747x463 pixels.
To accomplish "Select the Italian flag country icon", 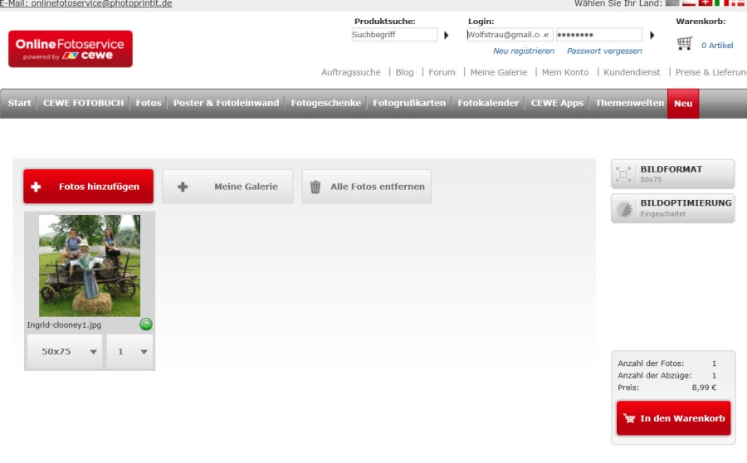I will click(721, 2).
